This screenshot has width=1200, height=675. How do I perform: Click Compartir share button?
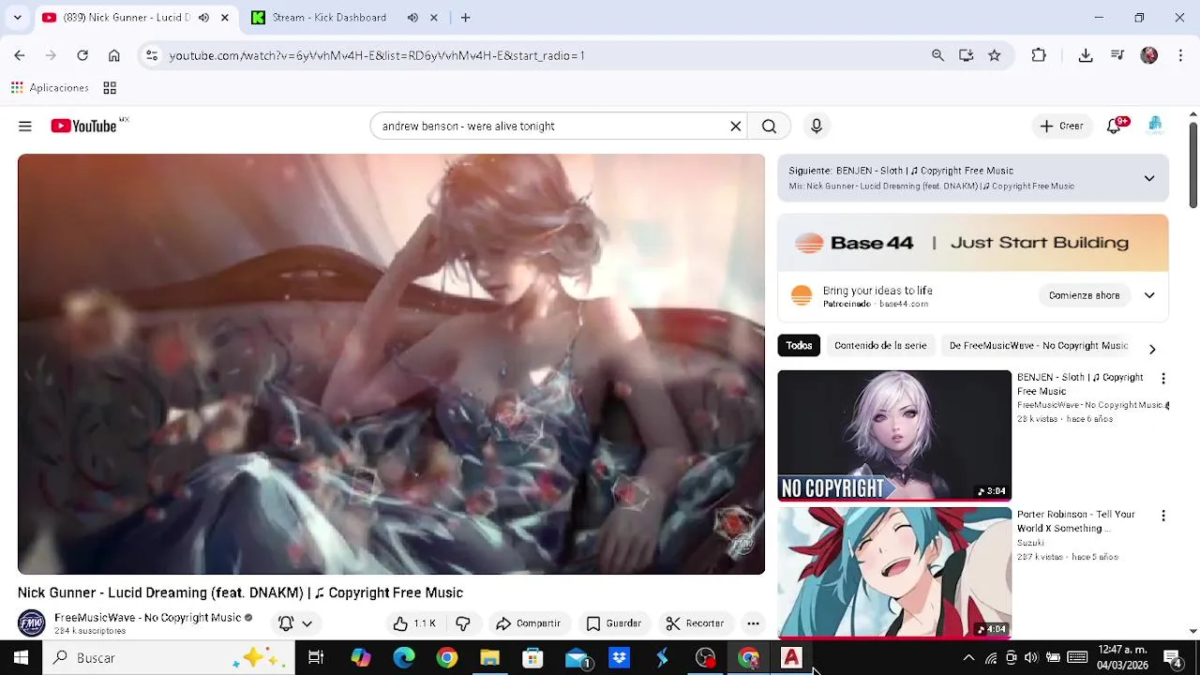pyautogui.click(x=529, y=623)
